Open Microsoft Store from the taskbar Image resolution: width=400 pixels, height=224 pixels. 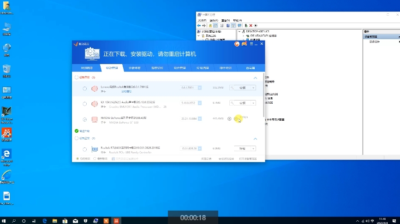[x=65, y=221]
